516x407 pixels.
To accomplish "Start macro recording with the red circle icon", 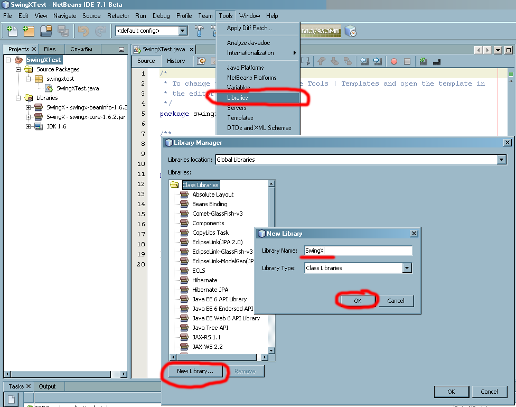I will tap(394, 61).
